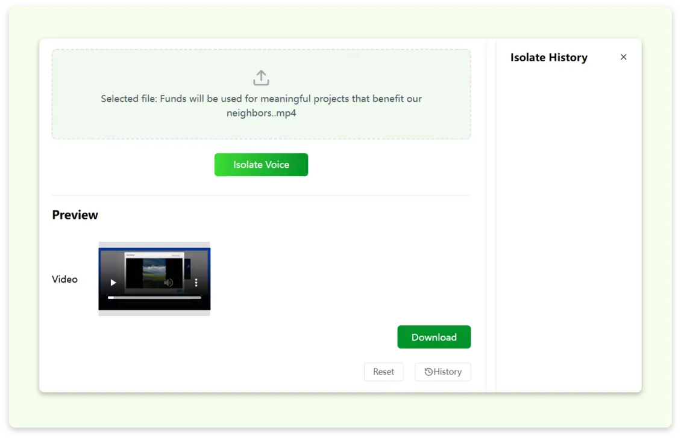Image resolution: width=681 pixels, height=439 pixels.
Task: Click the video progress bar
Action: click(154, 298)
